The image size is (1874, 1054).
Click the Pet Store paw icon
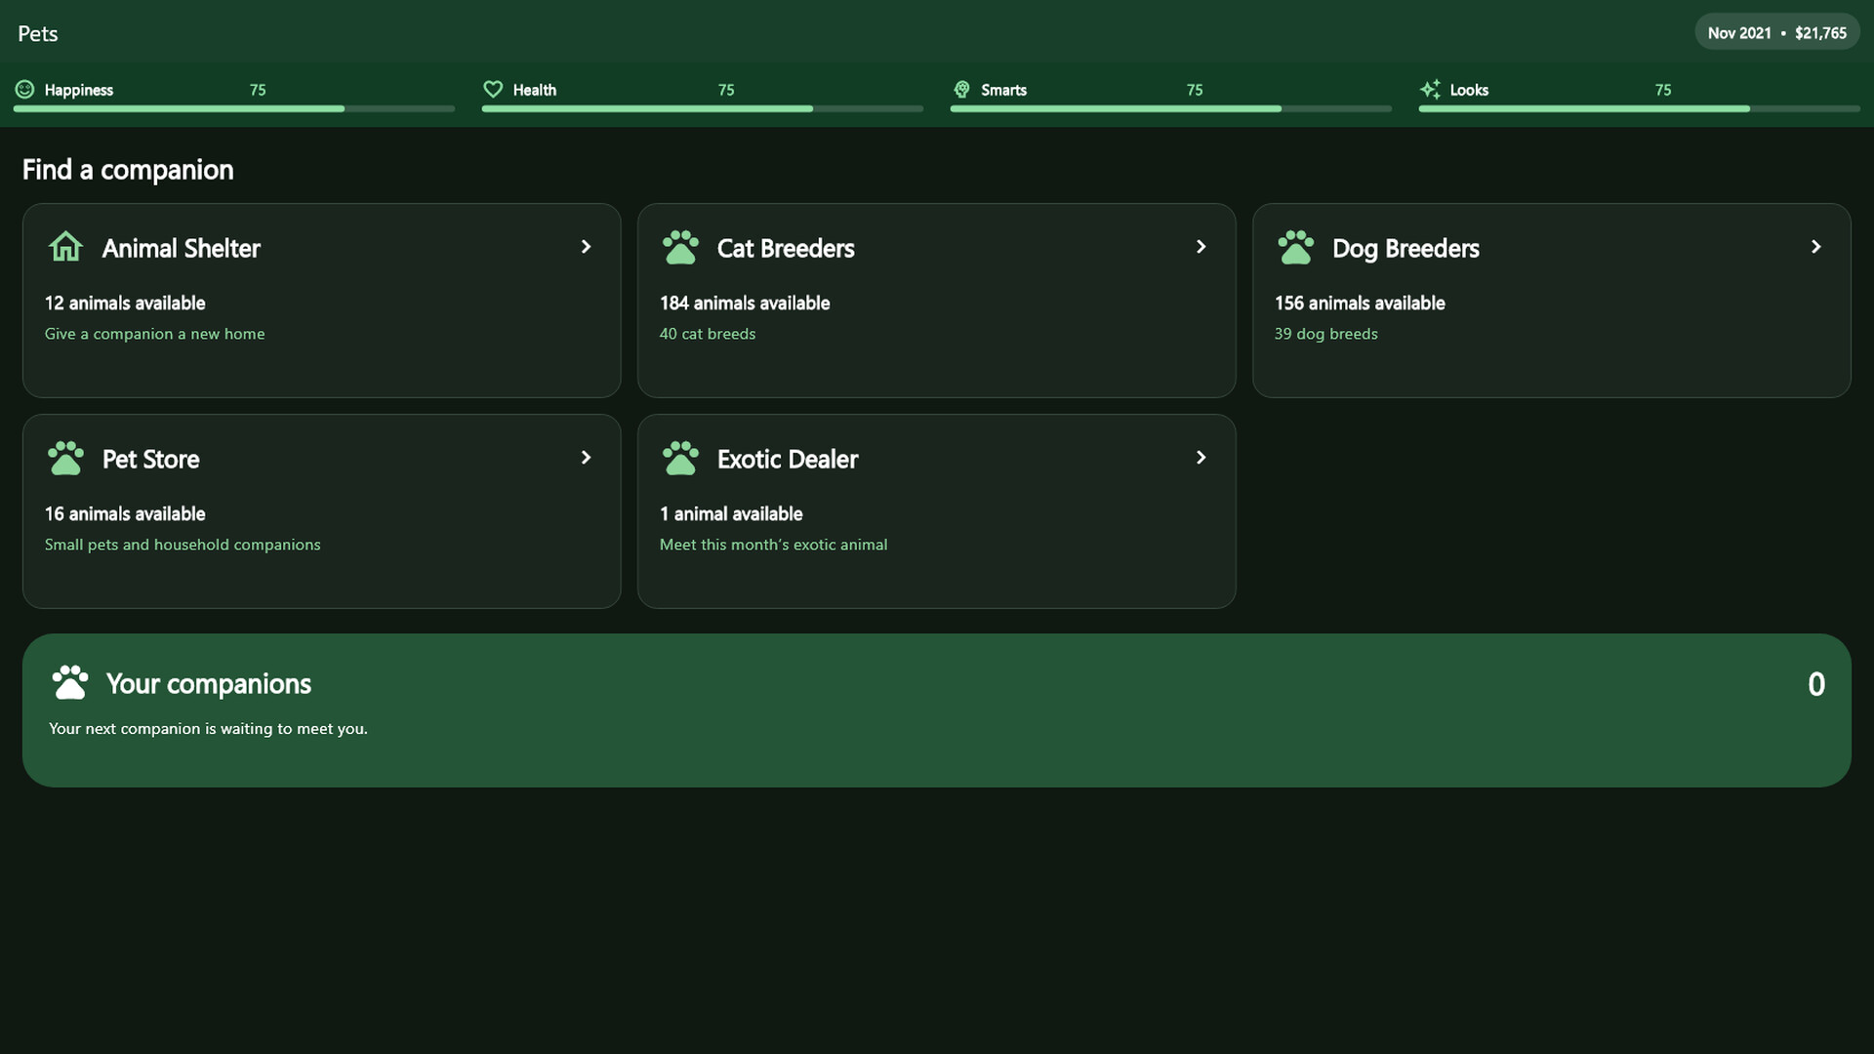(65, 458)
